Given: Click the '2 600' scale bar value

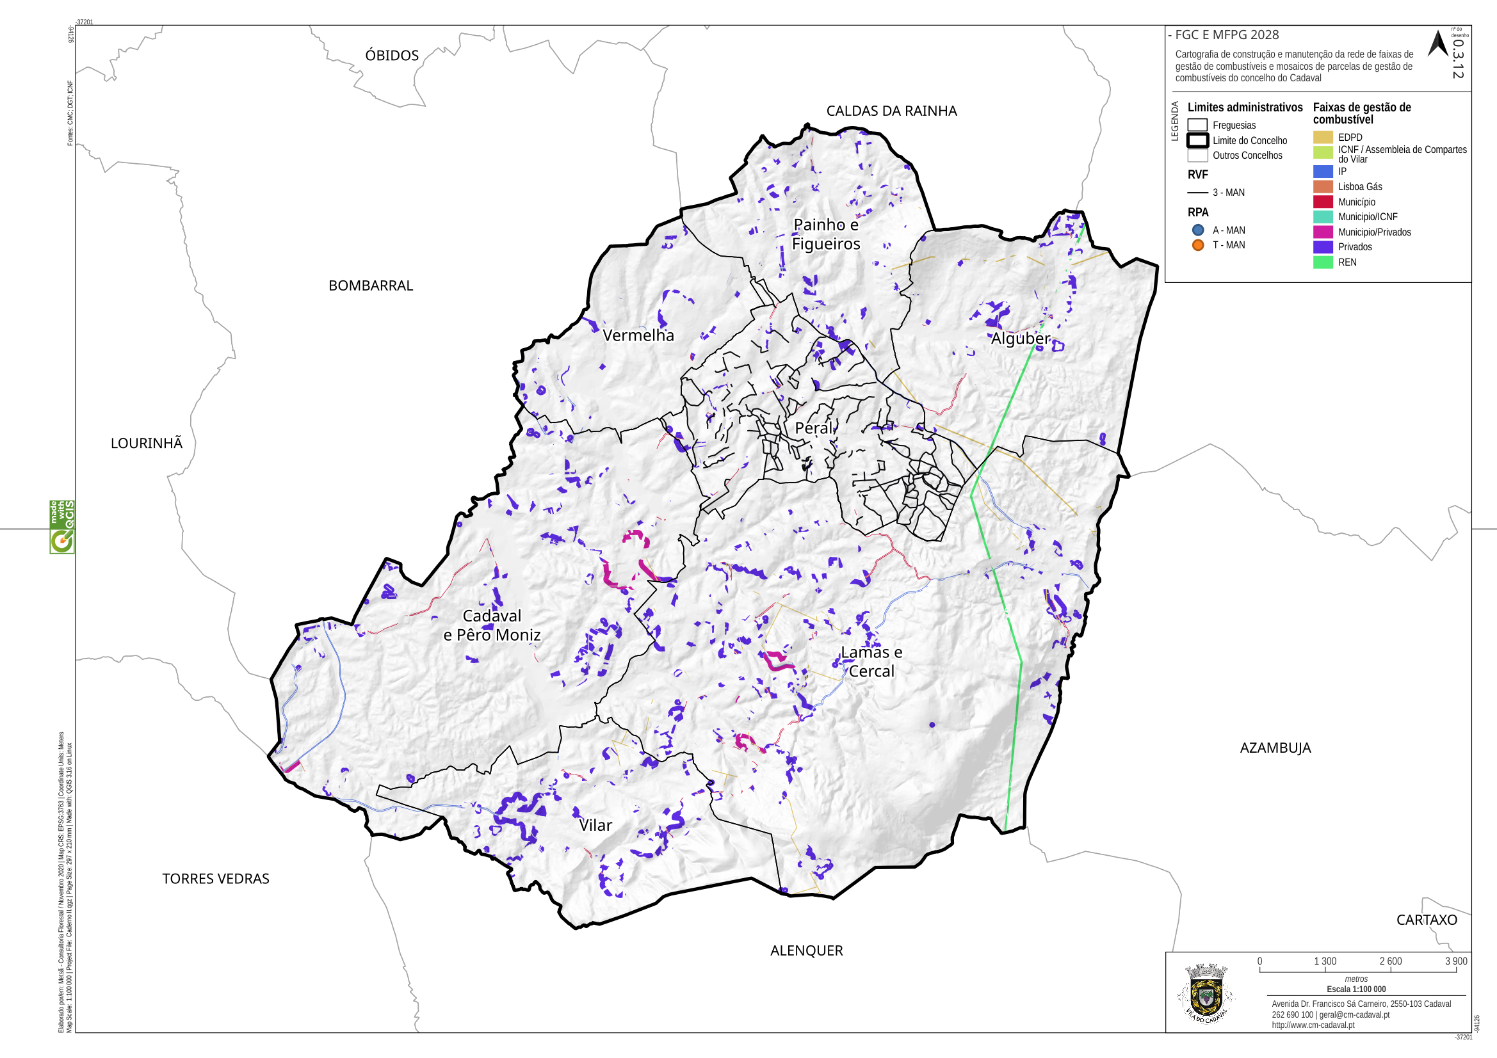Looking at the screenshot, I should pos(1390,961).
